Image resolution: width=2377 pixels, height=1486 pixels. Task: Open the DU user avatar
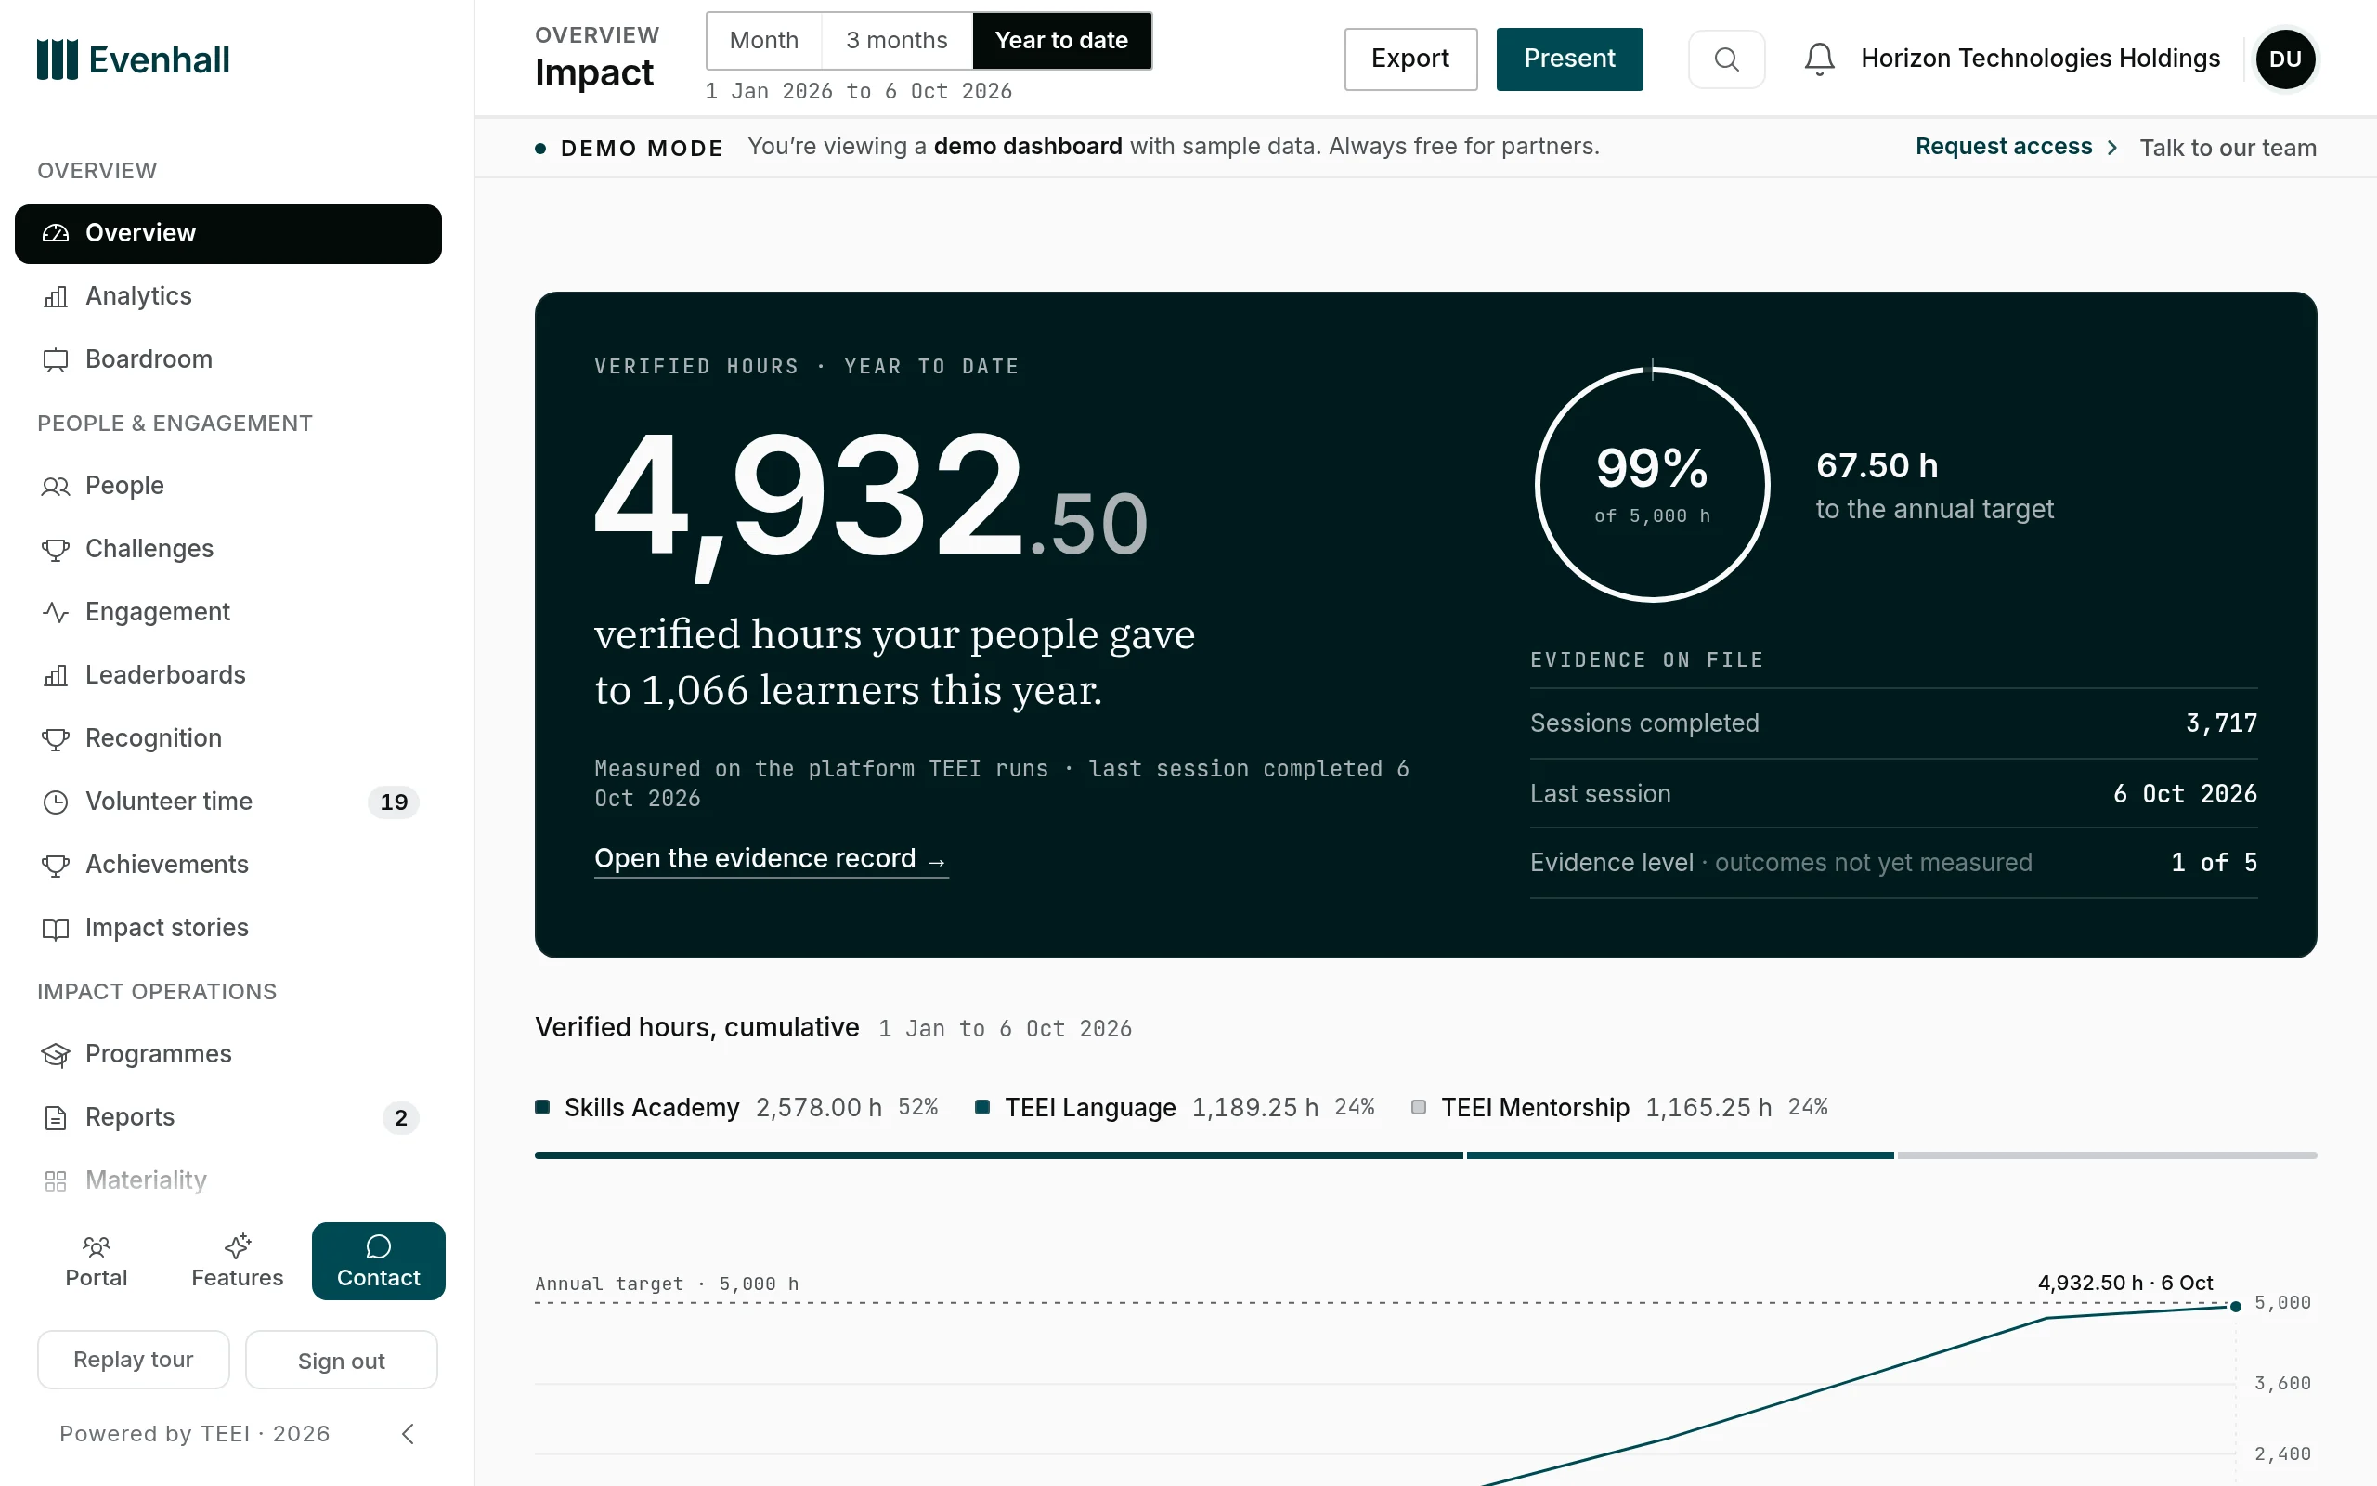(x=2285, y=59)
